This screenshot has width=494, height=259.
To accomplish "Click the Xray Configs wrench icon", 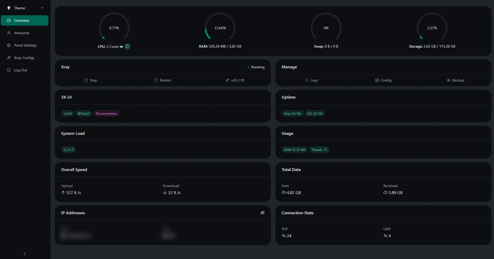I will coord(9,58).
